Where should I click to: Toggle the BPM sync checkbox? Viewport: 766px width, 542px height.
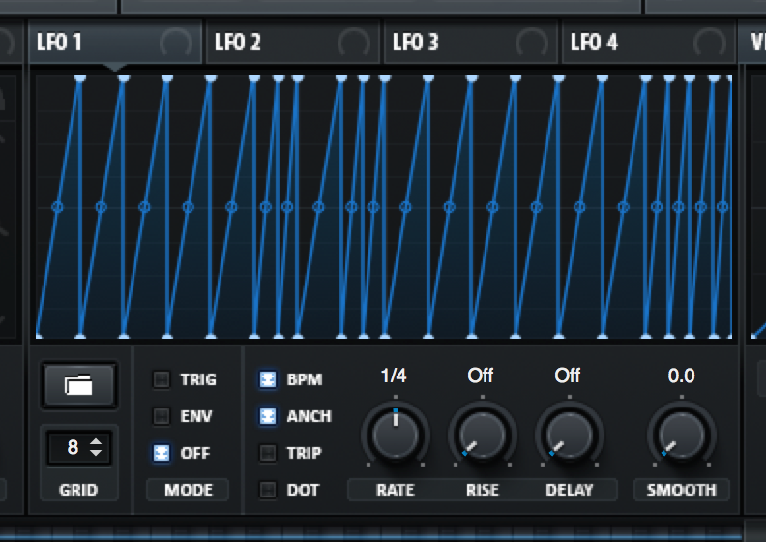coord(268,379)
